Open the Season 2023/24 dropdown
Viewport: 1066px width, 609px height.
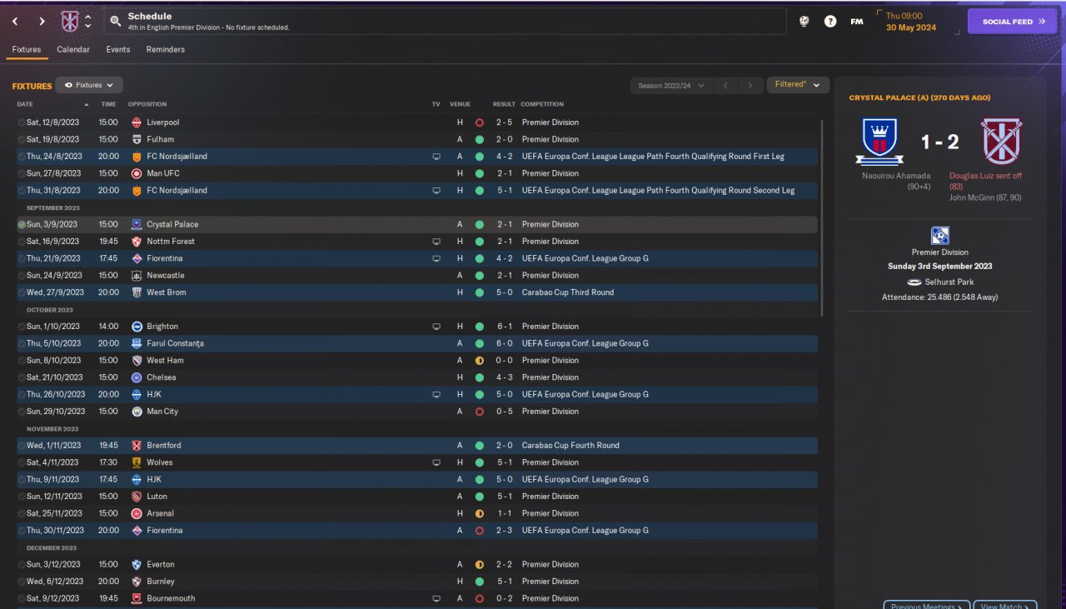click(671, 85)
